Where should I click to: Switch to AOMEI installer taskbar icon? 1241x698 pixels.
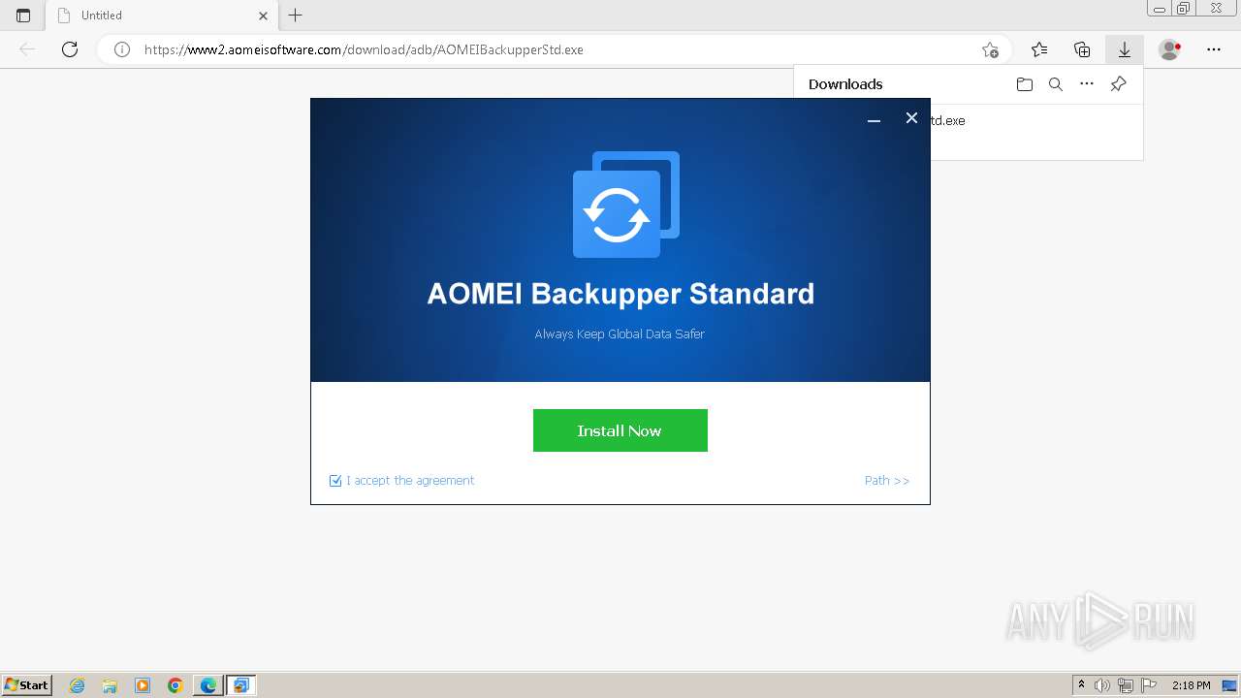pyautogui.click(x=241, y=685)
